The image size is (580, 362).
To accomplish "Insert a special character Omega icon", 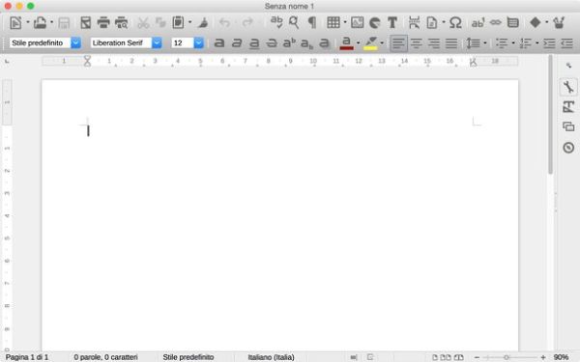I will pos(455,23).
